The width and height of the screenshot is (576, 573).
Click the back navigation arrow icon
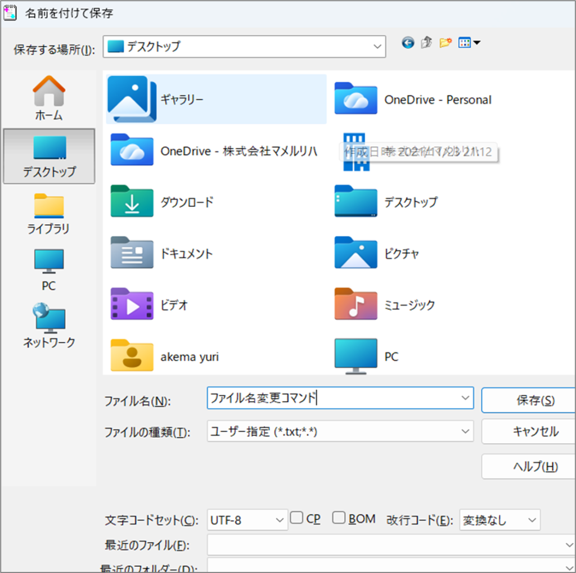(x=408, y=43)
